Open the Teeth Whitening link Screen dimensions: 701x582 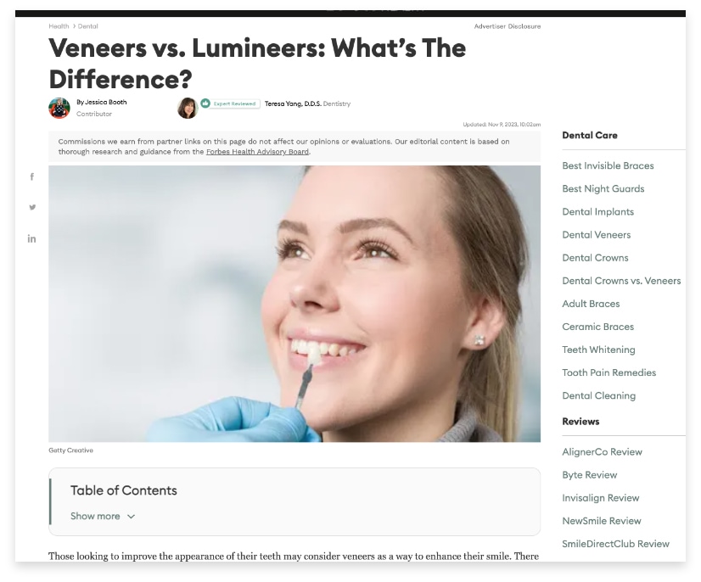(x=598, y=350)
